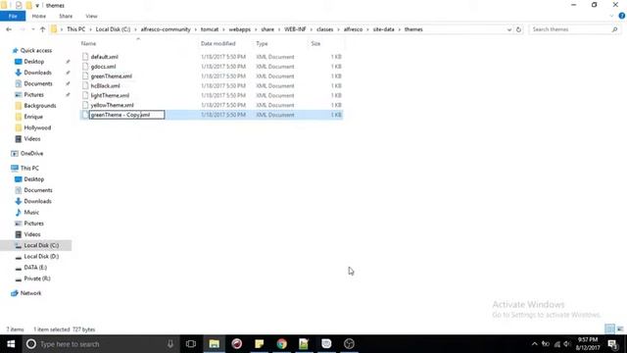
Task: Open the File ribbon tab
Action: [x=13, y=16]
